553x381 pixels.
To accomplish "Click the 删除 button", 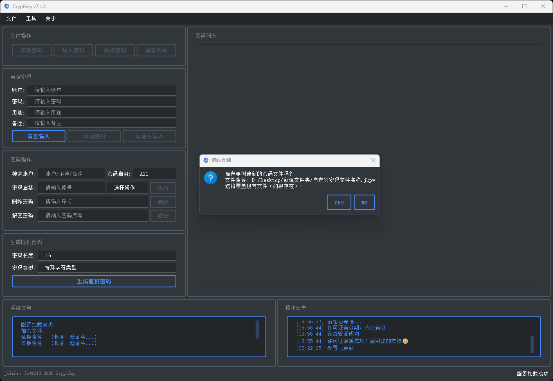I will click(x=163, y=202).
